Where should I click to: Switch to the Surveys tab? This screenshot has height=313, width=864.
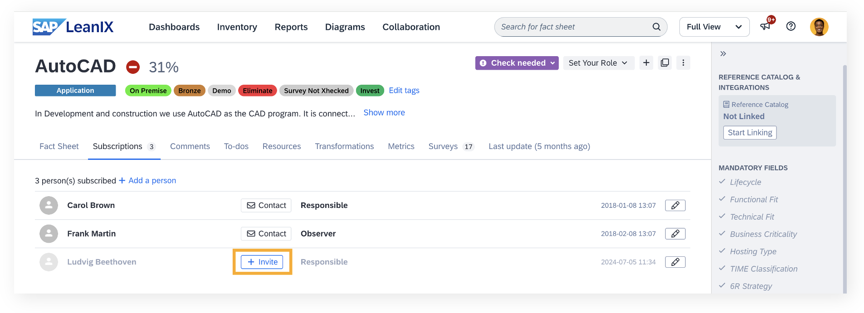coord(451,146)
